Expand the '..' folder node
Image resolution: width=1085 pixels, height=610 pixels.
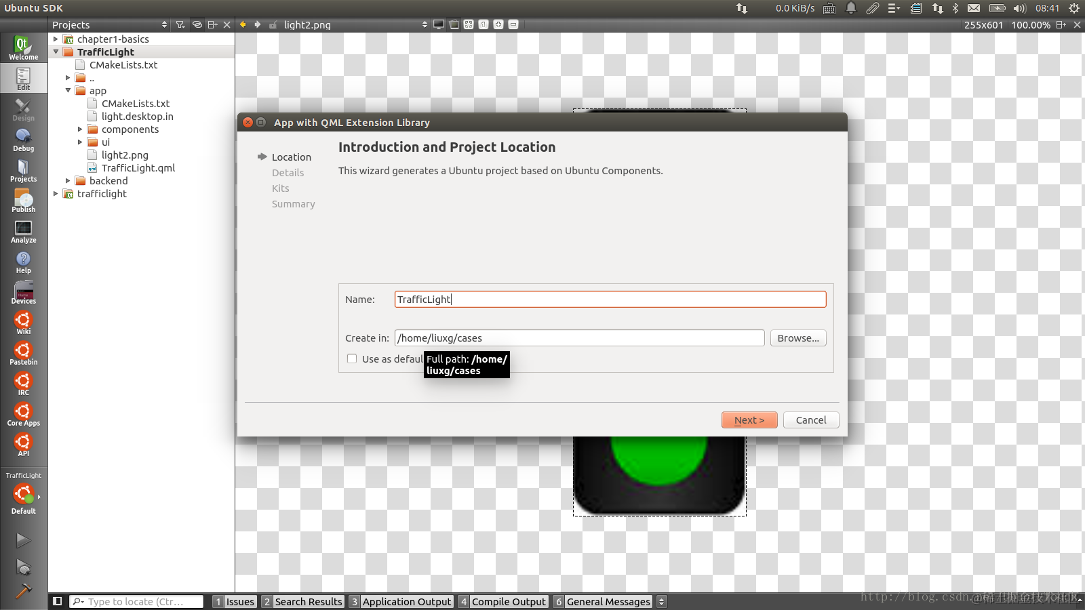pos(68,78)
